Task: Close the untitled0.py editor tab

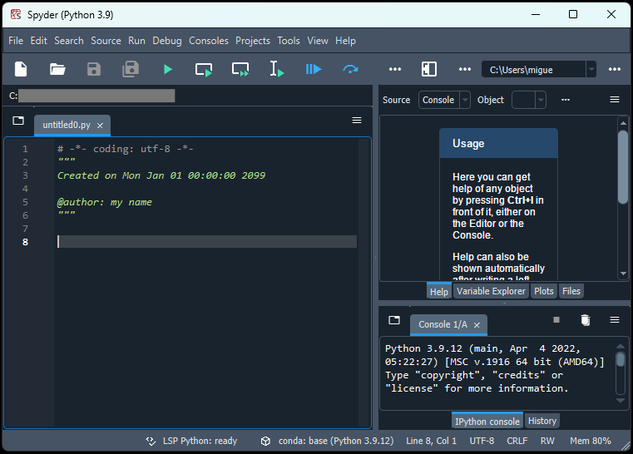Action: point(100,126)
